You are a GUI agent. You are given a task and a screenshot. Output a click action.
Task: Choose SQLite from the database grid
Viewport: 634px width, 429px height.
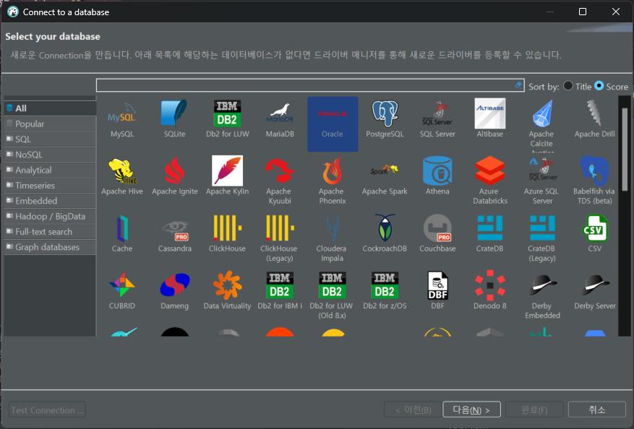175,119
